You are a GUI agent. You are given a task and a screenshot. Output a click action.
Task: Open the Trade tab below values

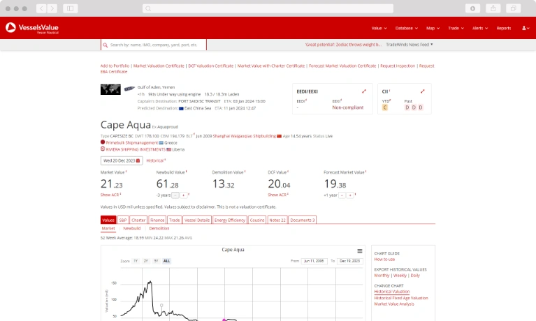point(174,220)
